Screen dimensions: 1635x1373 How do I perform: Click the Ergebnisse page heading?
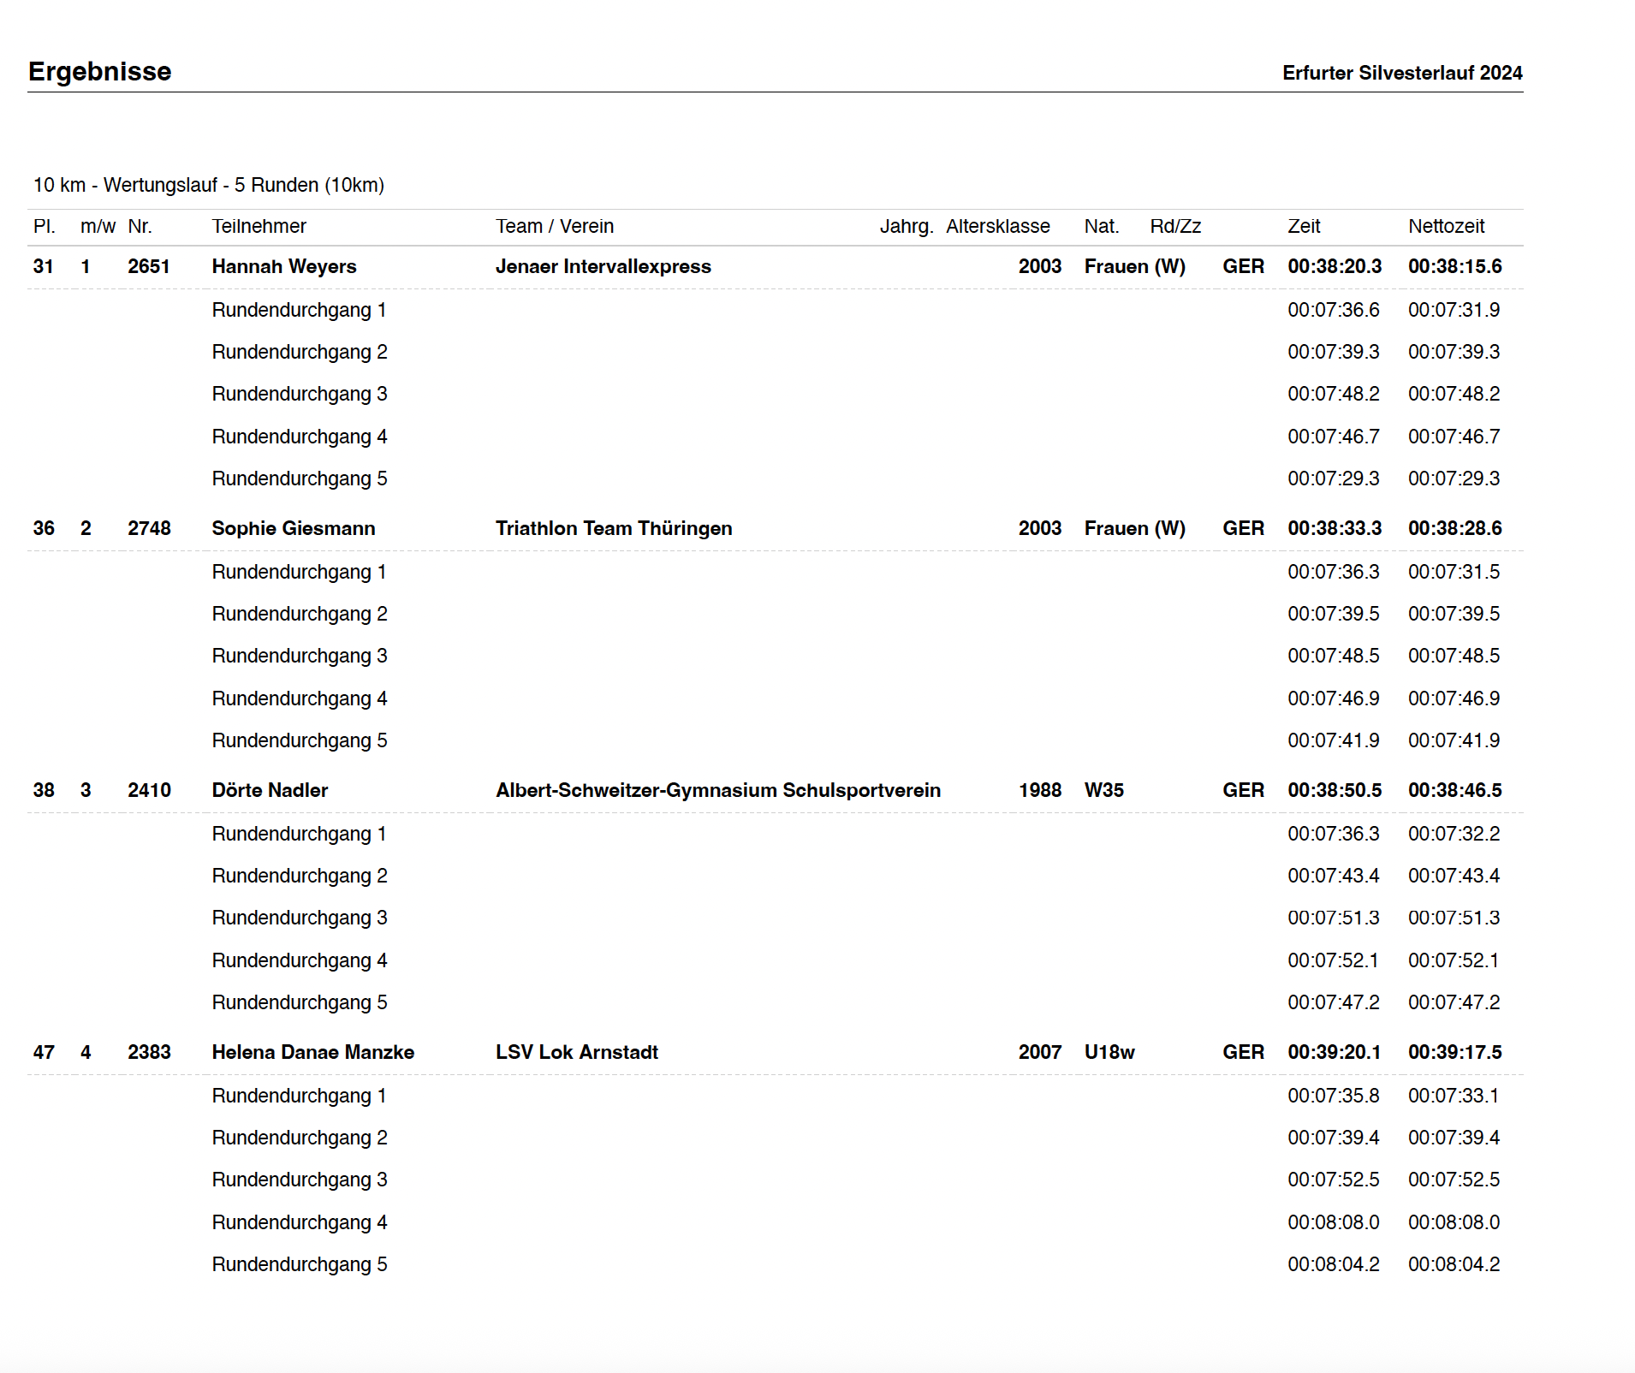coord(99,71)
